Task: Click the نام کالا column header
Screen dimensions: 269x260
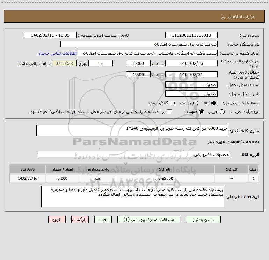Action: 164,169
